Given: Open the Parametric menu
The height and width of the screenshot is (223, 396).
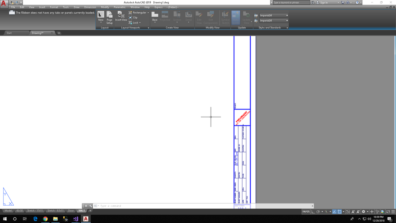Looking at the screenshot, I should (x=119, y=7).
